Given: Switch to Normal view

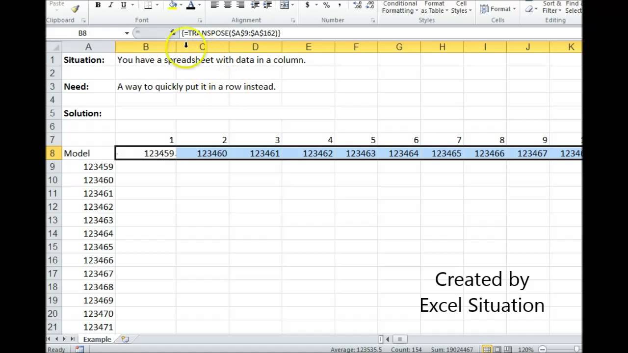Looking at the screenshot, I should coord(486,350).
